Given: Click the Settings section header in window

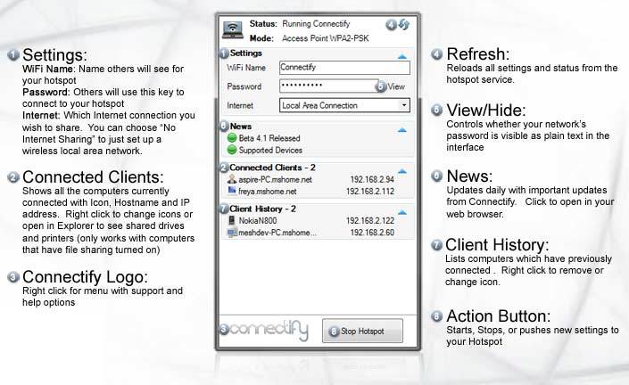Looking at the screenshot, I should [x=246, y=53].
